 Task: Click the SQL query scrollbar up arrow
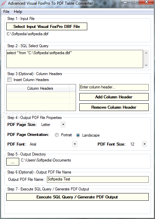(x=146, y=53)
